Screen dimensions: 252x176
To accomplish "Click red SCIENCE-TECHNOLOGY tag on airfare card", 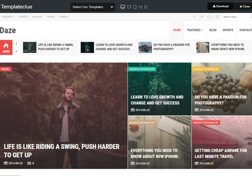I will tap(206, 123).
